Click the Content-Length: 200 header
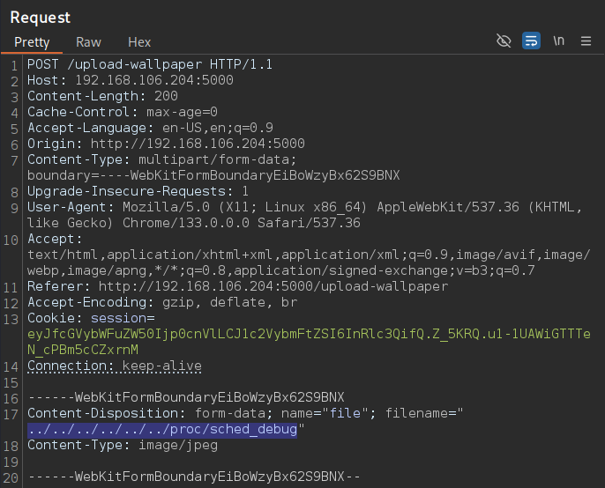The width and height of the screenshot is (605, 488). coord(102,96)
